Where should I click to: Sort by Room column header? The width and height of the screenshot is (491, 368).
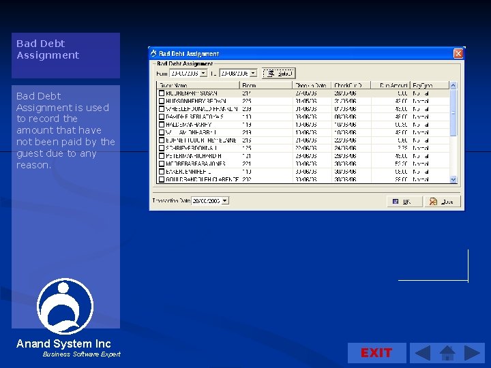(x=266, y=85)
